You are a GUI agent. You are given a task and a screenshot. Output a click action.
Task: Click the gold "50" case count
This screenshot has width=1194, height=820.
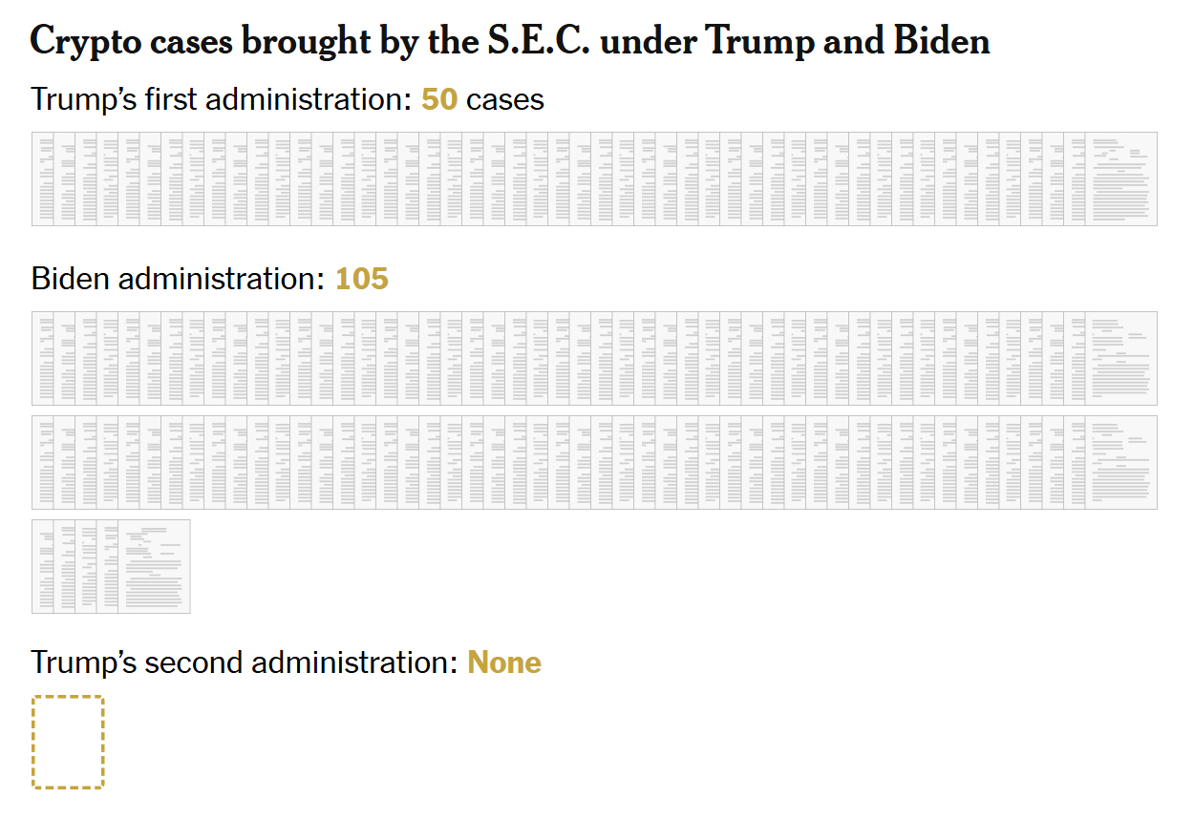pyautogui.click(x=439, y=99)
